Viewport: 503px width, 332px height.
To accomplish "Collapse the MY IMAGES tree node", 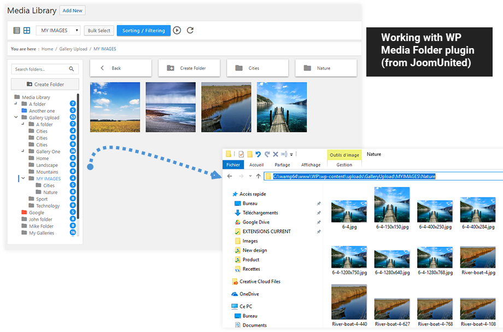I will [23, 178].
